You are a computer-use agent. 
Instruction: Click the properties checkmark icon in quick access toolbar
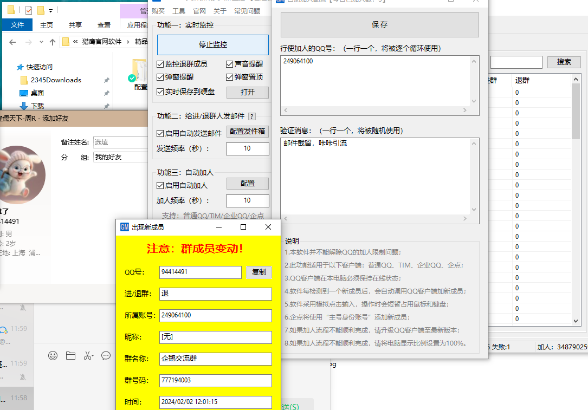tap(28, 9)
